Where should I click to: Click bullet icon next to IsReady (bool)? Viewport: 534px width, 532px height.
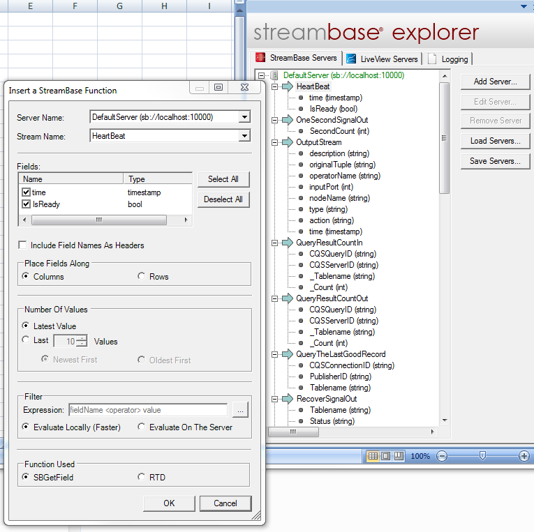[301, 109]
